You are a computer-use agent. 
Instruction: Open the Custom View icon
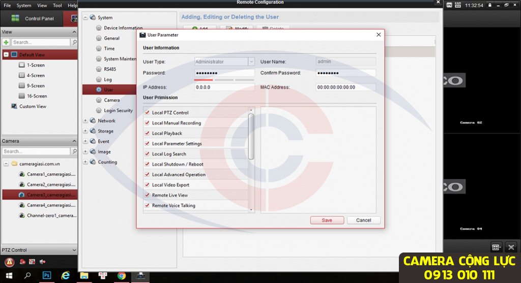tap(14, 106)
